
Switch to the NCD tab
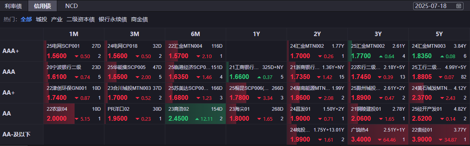72,6
